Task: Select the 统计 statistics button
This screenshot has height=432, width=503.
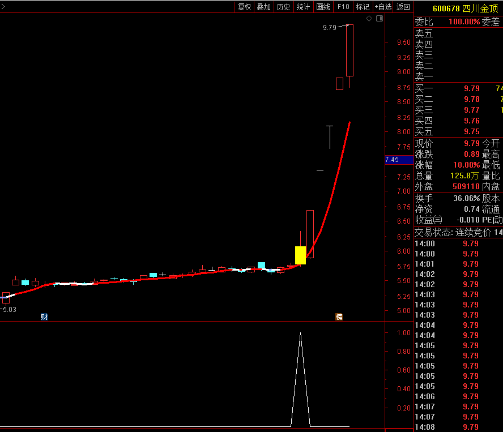Action: pos(303,7)
